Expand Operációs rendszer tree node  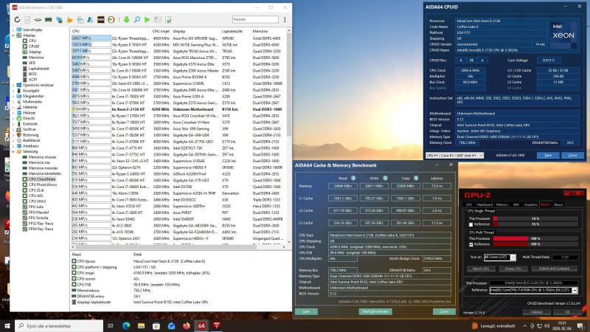13,85
